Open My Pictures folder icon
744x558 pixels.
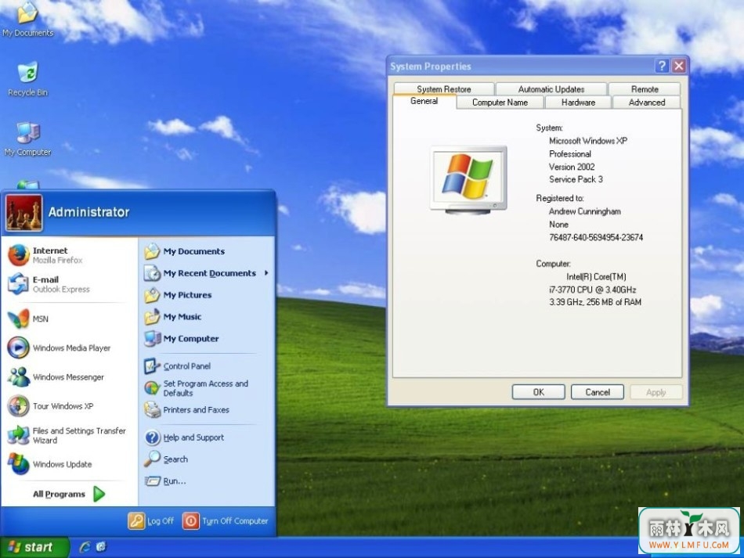[x=152, y=295]
